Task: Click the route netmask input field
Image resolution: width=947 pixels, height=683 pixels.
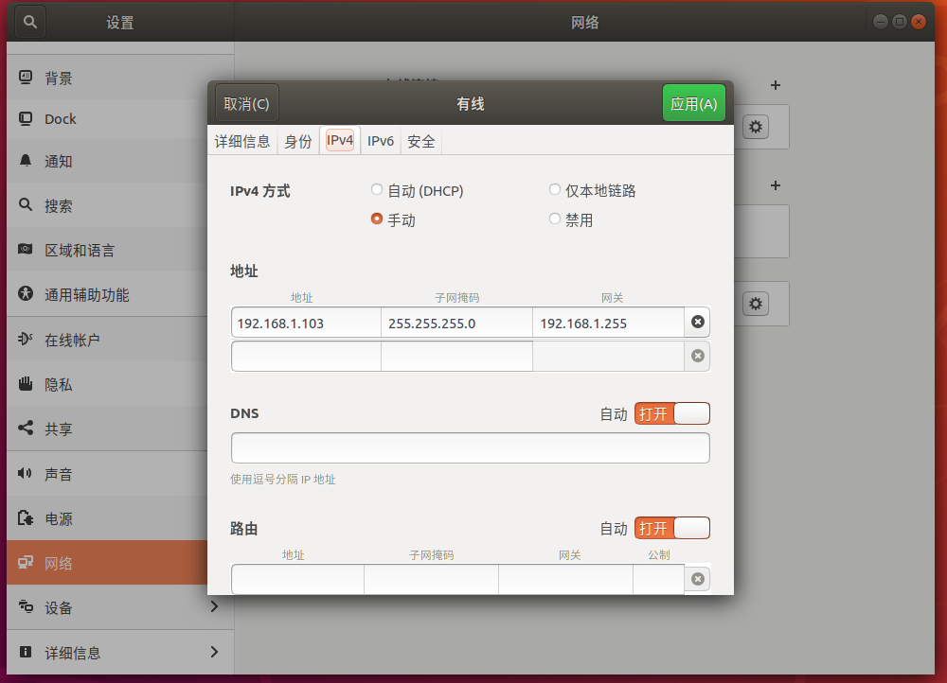Action: (431, 579)
